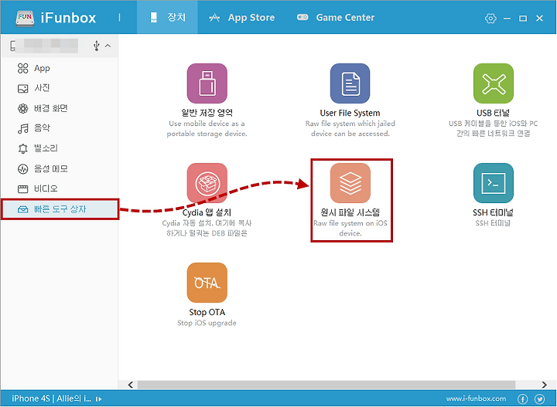
Task: Click the horizontal scrollbar left arrow
Action: (x=131, y=385)
